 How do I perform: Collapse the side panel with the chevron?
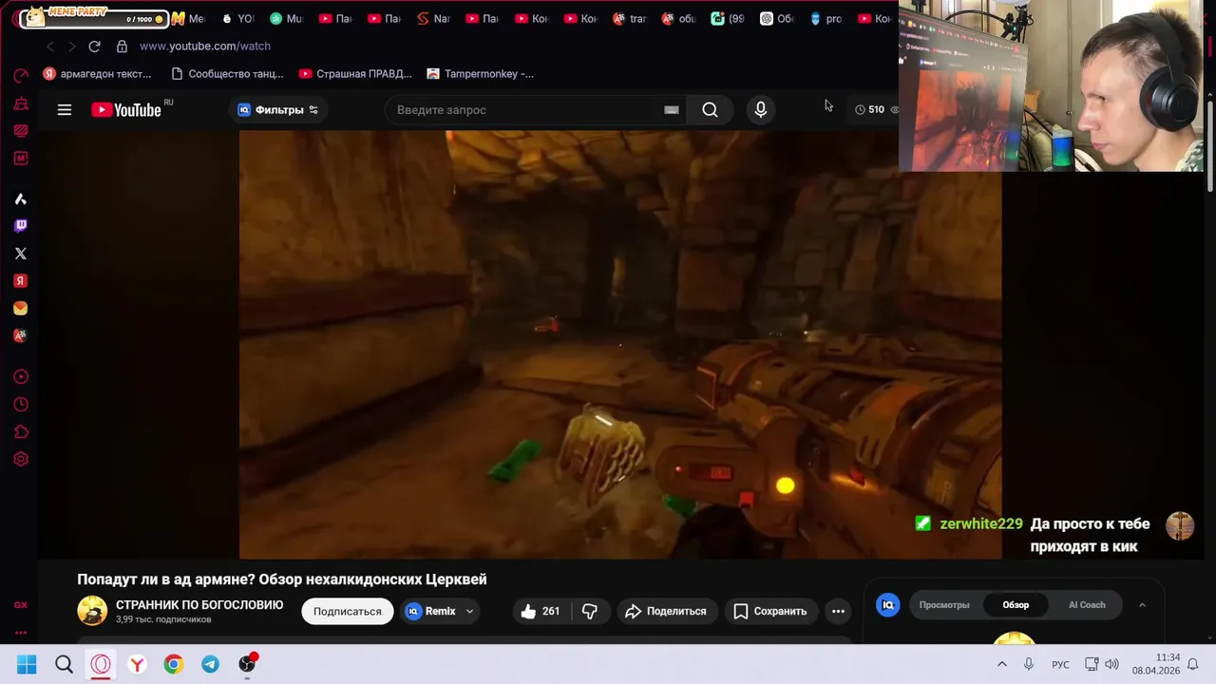tap(1142, 605)
